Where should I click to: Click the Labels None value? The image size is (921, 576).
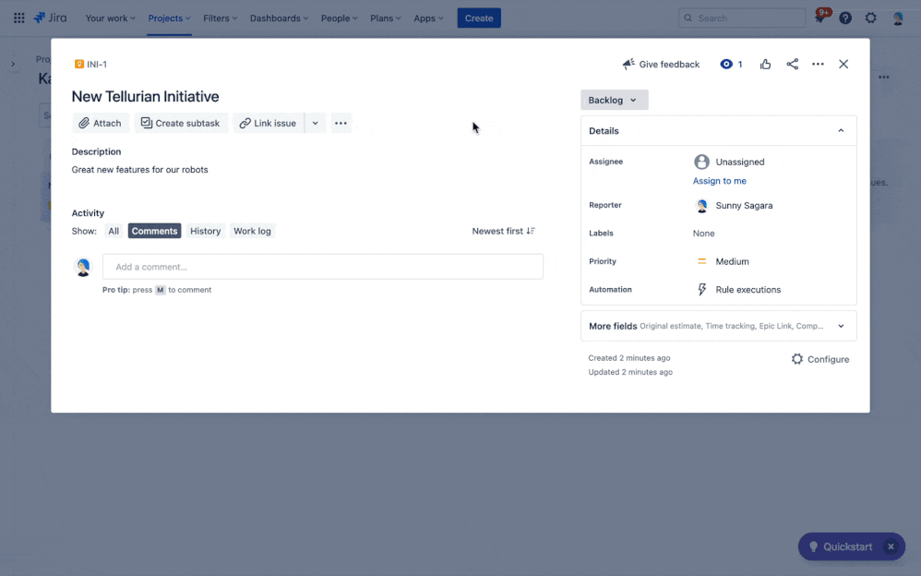click(x=703, y=234)
